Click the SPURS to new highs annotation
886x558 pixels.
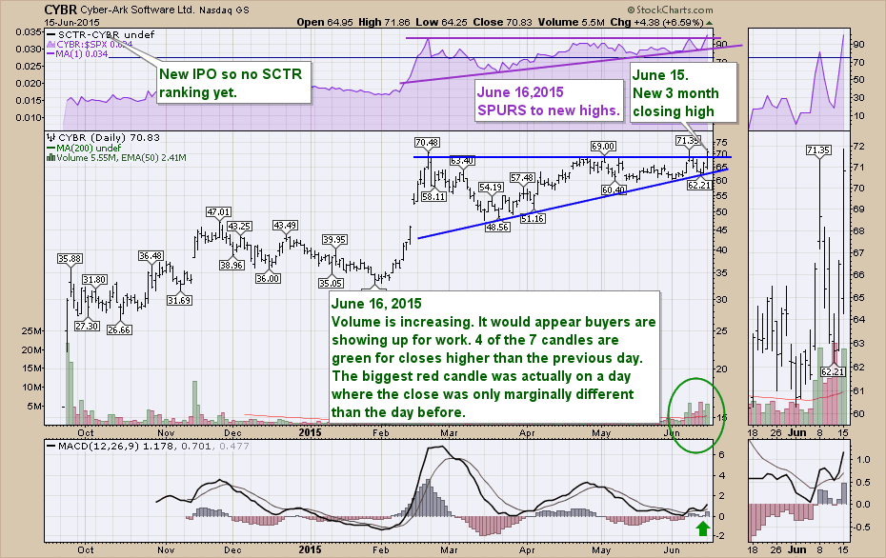coord(548,101)
